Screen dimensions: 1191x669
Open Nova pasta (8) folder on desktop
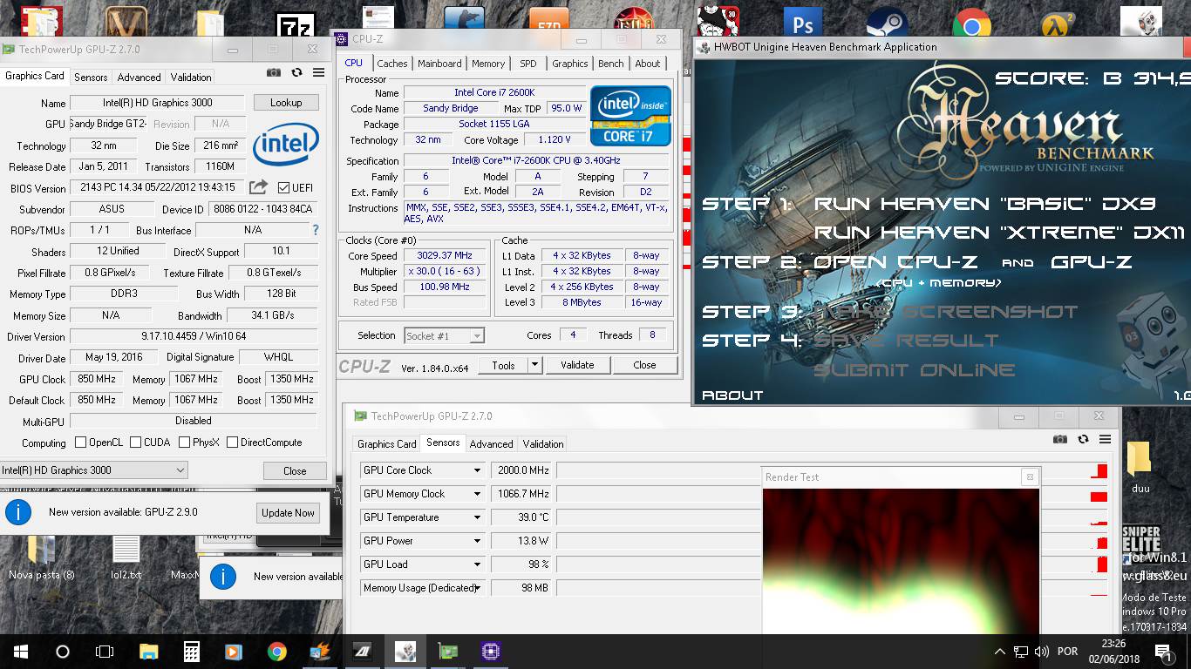(42, 557)
